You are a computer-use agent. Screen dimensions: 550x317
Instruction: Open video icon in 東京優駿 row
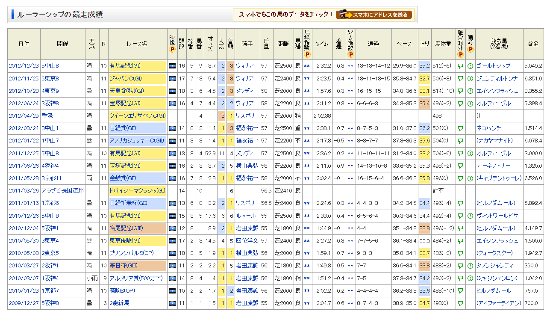click(172, 241)
